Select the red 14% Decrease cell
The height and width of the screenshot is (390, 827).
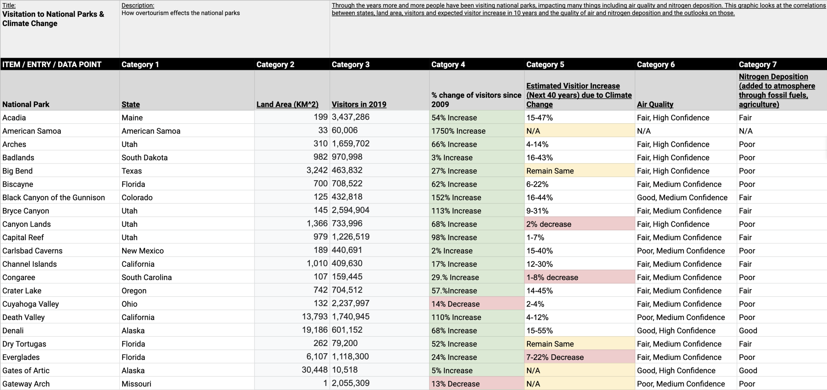[x=456, y=304]
